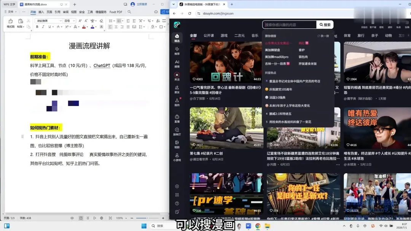Decrease paragraph indent in WPS toolbar
The width and height of the screenshot is (411, 231).
128,21
